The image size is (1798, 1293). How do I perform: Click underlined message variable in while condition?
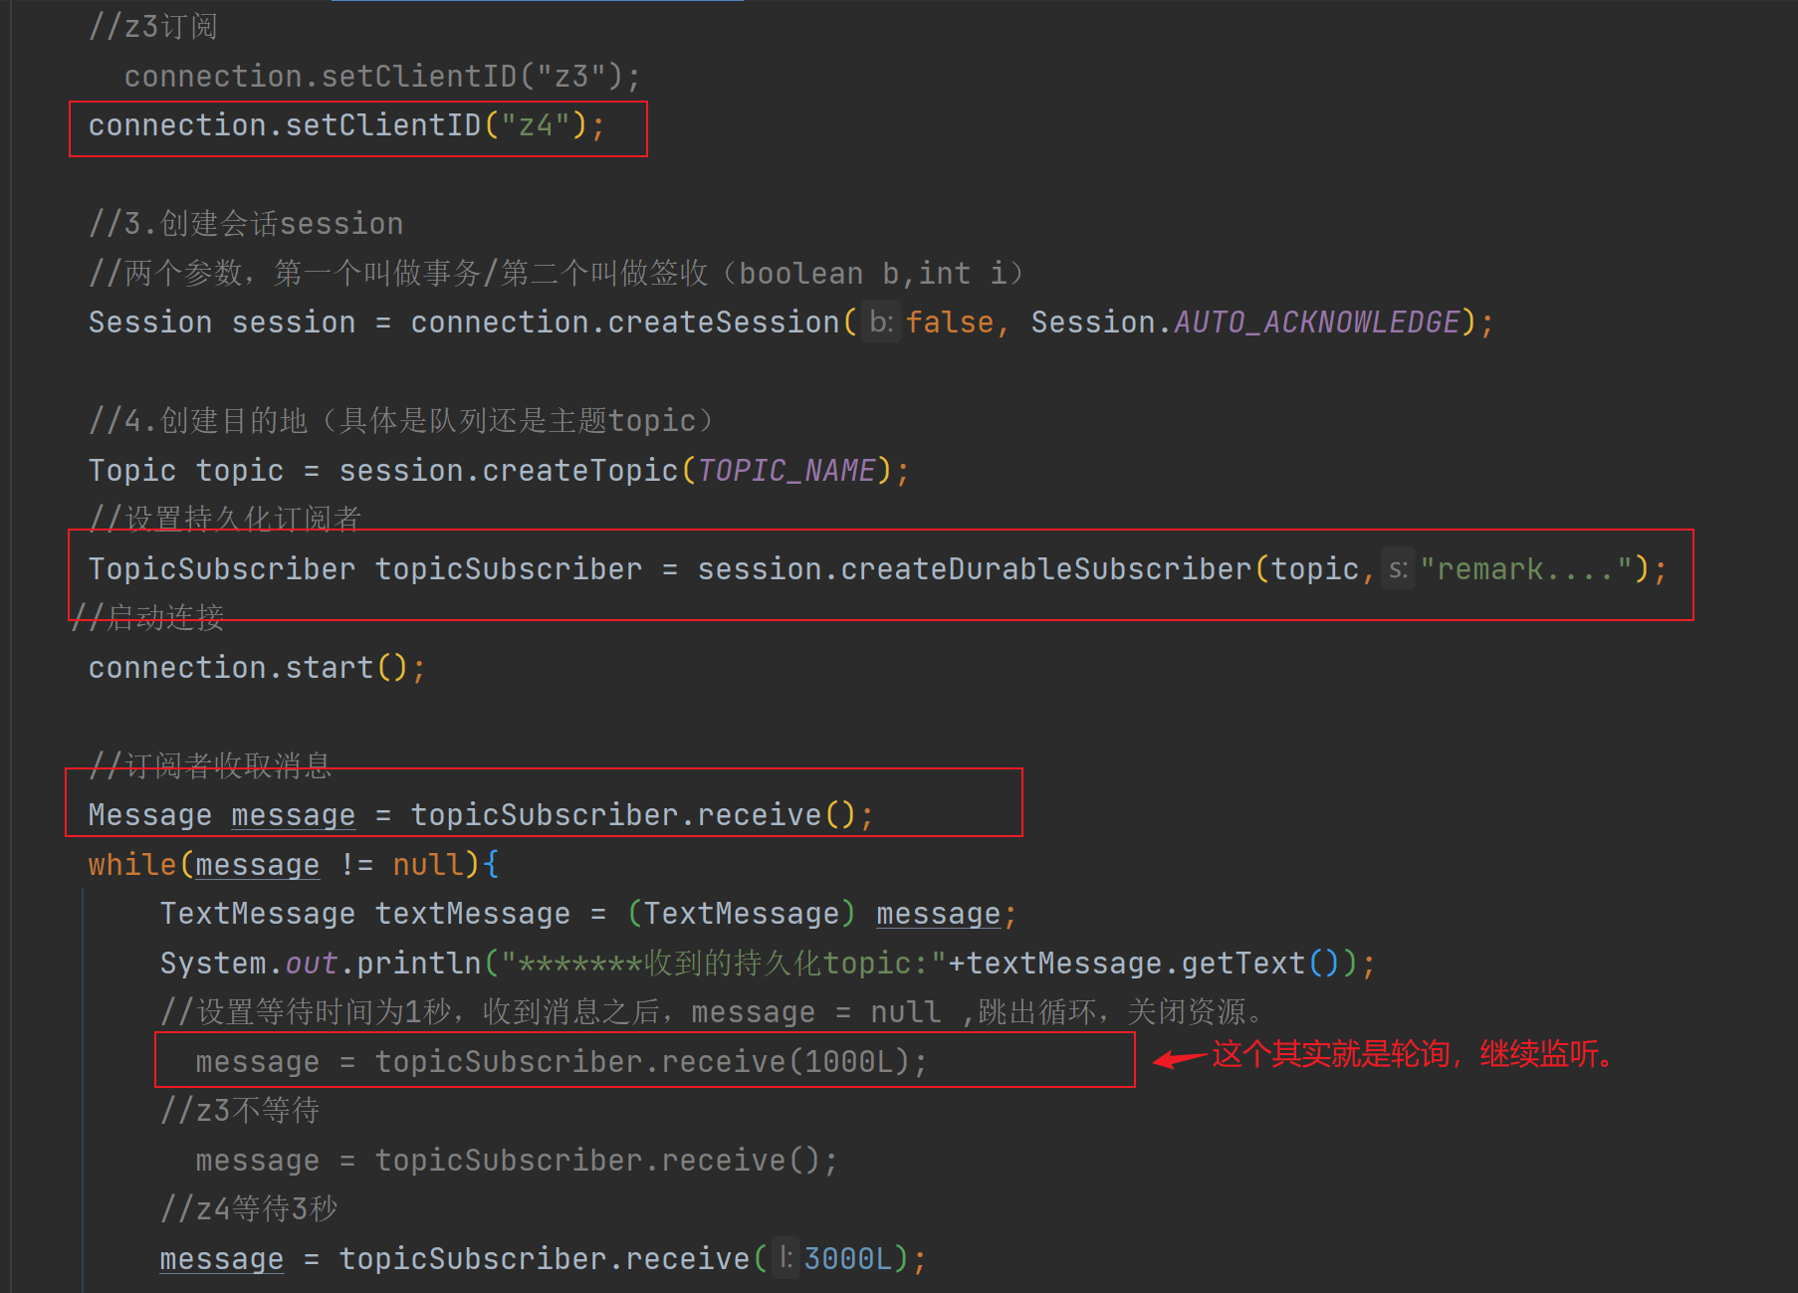pyautogui.click(x=257, y=865)
